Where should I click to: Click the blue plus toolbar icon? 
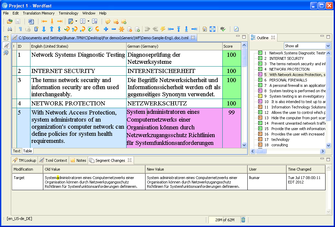[106, 29]
